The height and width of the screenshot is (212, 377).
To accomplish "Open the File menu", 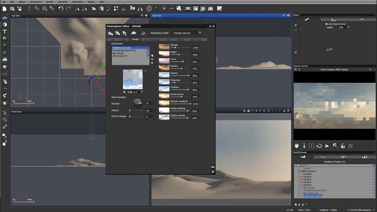I will 4,2.
